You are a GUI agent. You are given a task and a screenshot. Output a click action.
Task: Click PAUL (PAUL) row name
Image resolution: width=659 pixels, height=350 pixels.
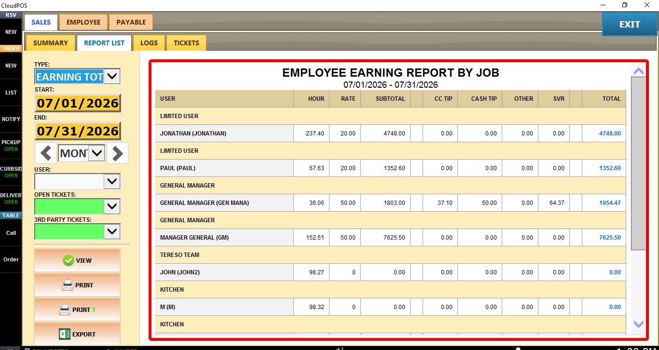pyautogui.click(x=178, y=168)
